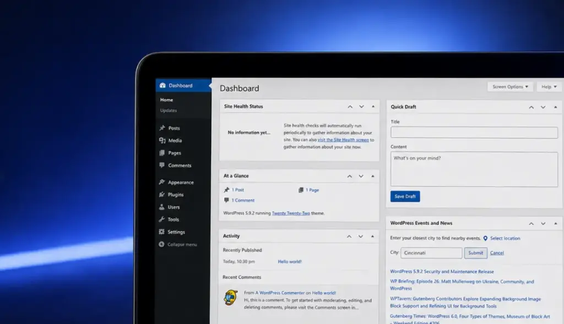Visit the Site Health screen link
Image resolution: width=564 pixels, height=324 pixels.
coord(343,140)
